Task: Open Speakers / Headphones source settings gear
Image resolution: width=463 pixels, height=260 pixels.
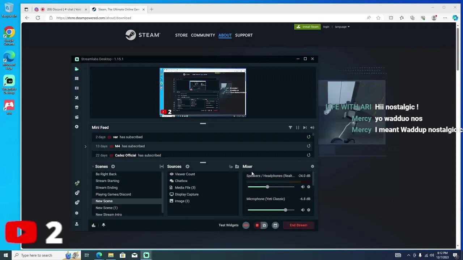Action: pyautogui.click(x=309, y=187)
